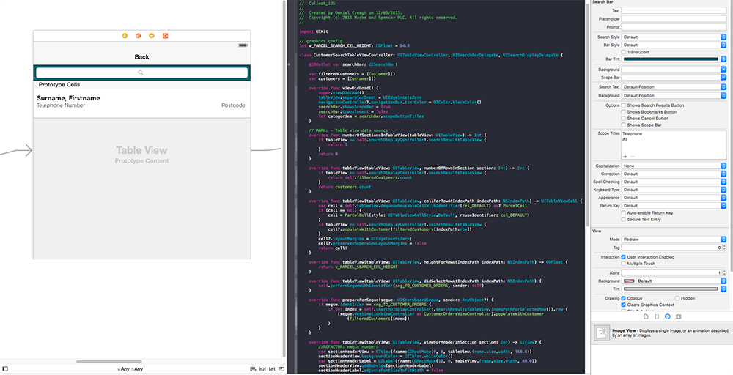Viewport: 733px width, 375px height.
Task: Open the Correction dropdown
Action: click(x=674, y=174)
